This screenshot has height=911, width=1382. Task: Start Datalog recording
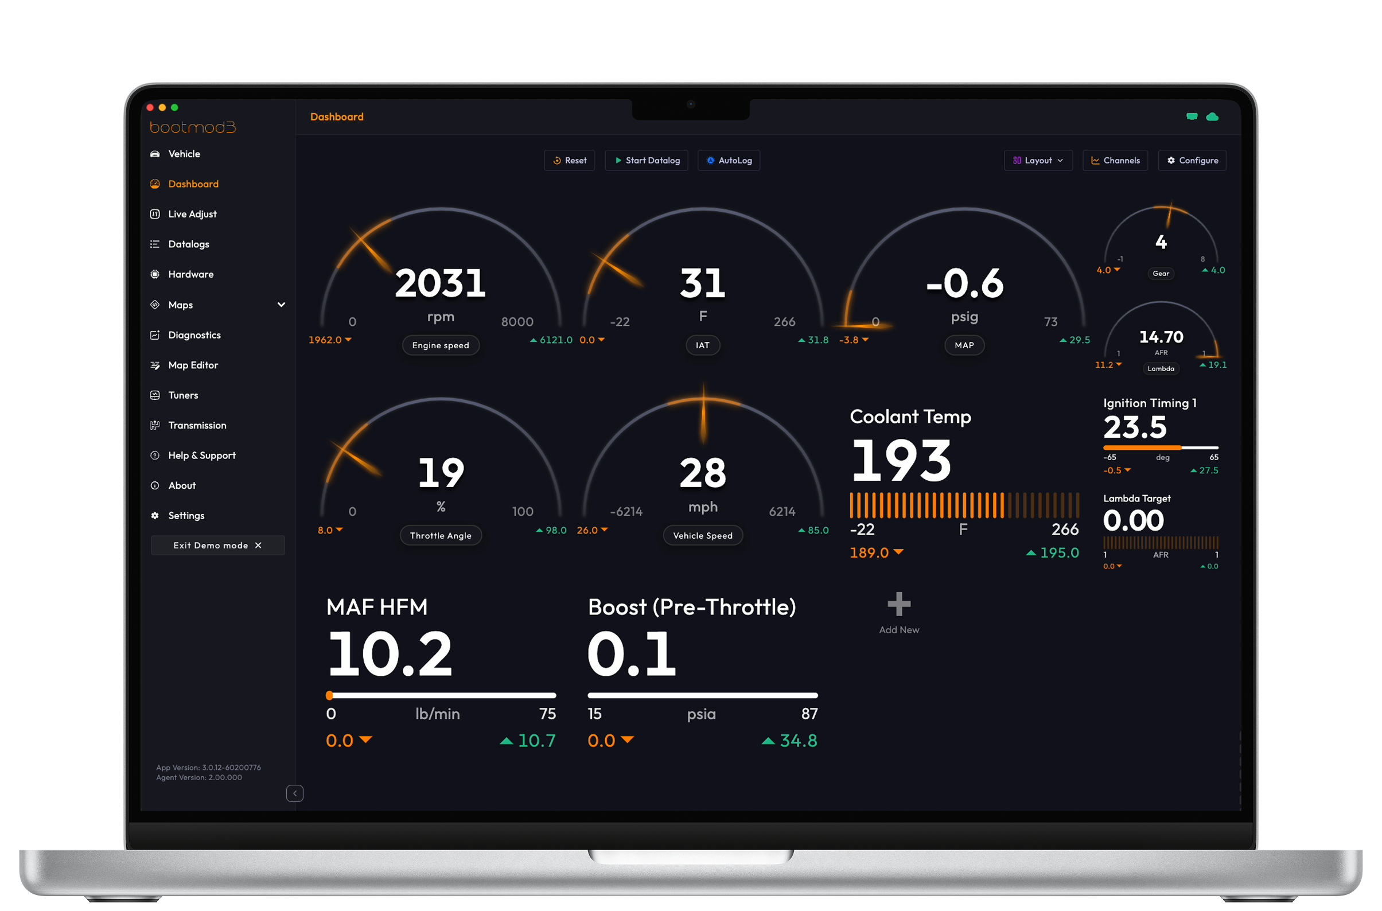click(647, 161)
